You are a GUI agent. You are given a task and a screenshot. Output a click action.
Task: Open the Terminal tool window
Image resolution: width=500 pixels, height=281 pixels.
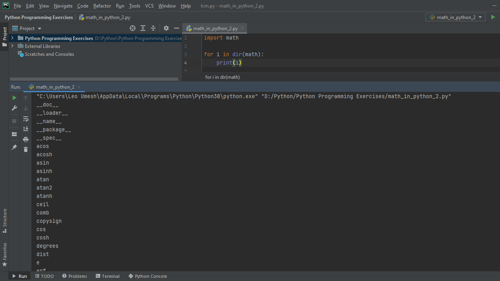[107, 276]
